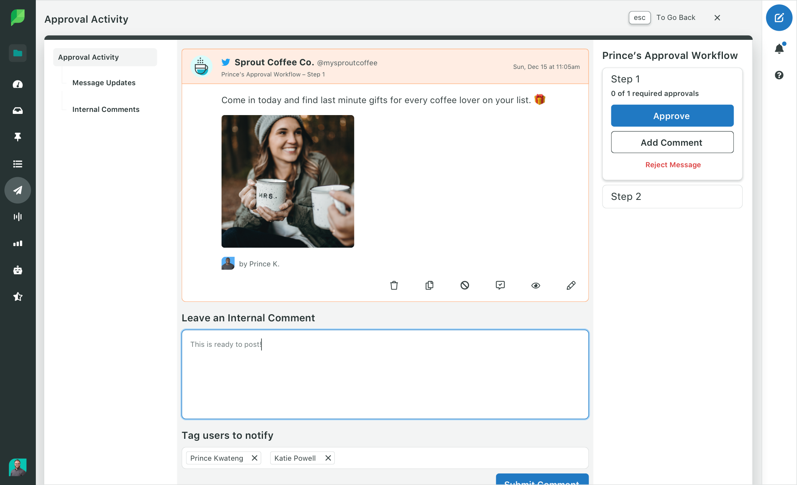Click the Approve button in Step 1
The height and width of the screenshot is (485, 797).
pyautogui.click(x=672, y=115)
